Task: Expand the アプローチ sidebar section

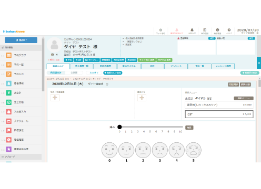Action: click(x=21, y=157)
